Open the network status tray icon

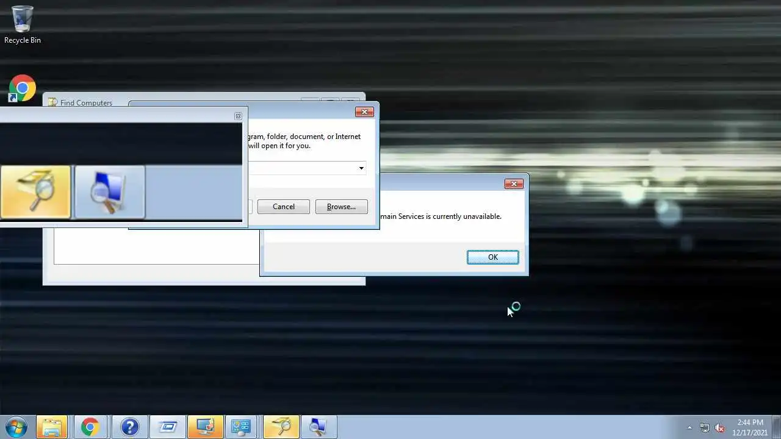point(705,427)
